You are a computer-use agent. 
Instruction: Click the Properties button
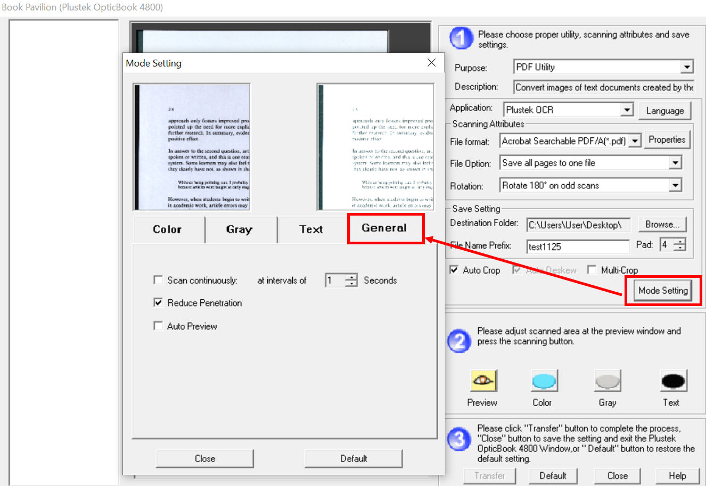click(x=667, y=140)
